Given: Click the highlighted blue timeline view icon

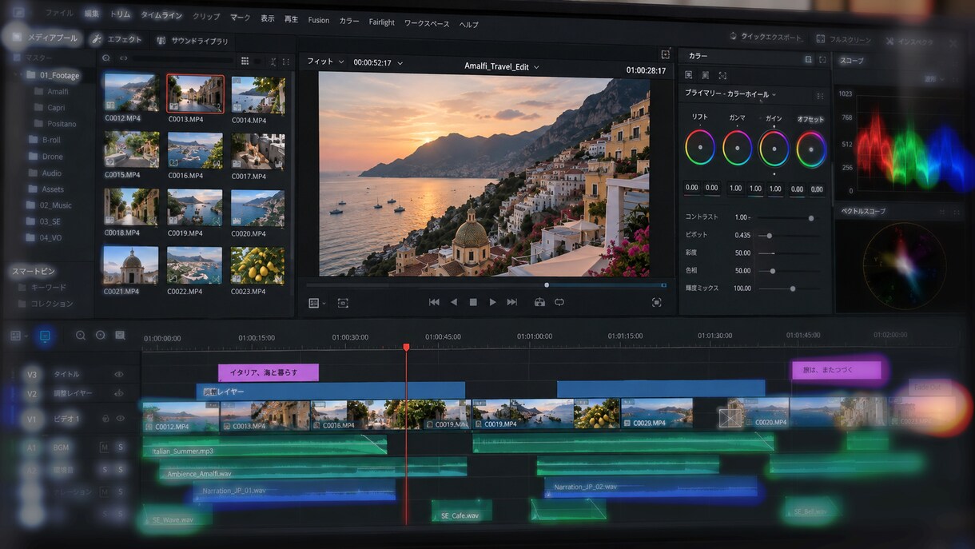Looking at the screenshot, I should pyautogui.click(x=45, y=336).
